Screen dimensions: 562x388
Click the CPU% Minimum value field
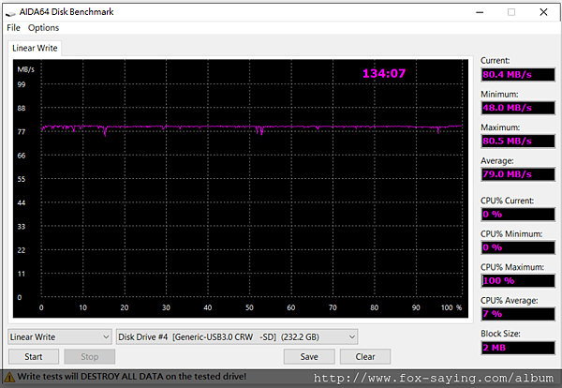pyautogui.click(x=518, y=247)
